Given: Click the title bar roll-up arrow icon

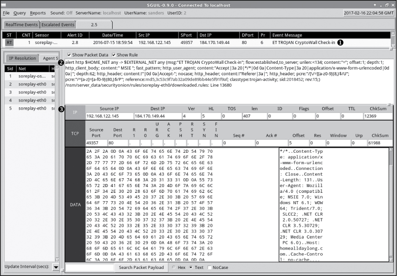Looking at the screenshot, I should (x=375, y=4).
